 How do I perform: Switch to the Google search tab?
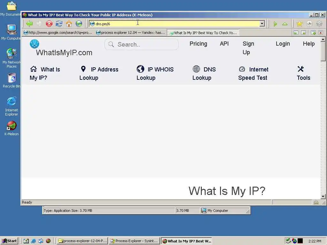pos(58,33)
